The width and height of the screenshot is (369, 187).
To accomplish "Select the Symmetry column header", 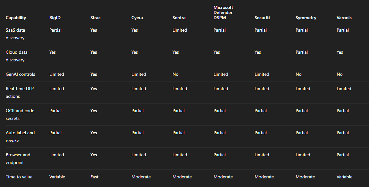I will coord(306,18).
